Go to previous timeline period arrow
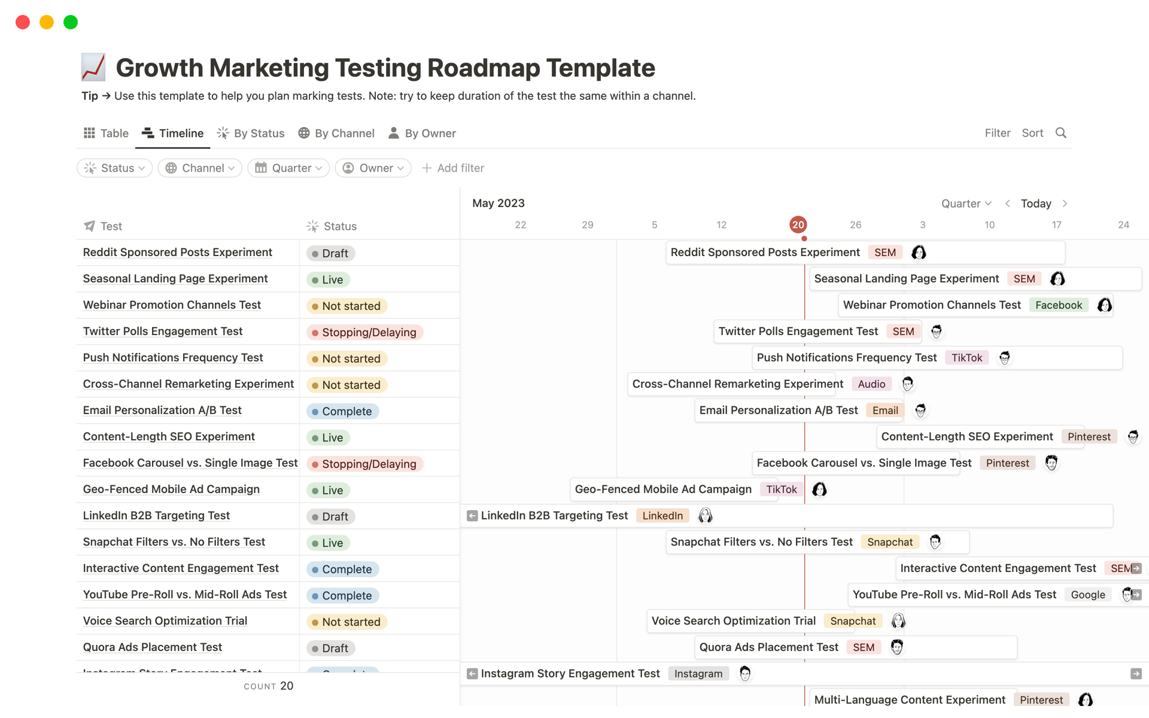 click(x=1008, y=203)
